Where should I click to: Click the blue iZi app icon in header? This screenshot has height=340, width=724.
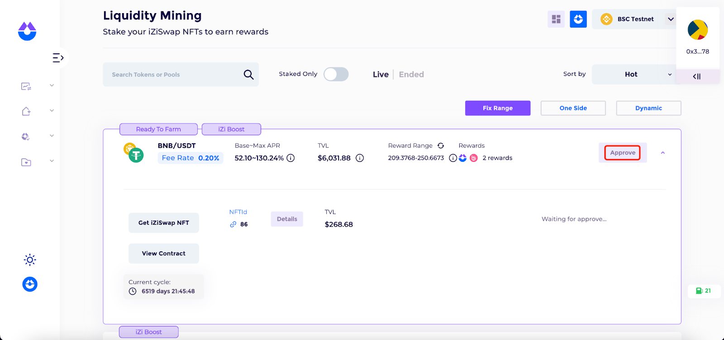(578, 19)
